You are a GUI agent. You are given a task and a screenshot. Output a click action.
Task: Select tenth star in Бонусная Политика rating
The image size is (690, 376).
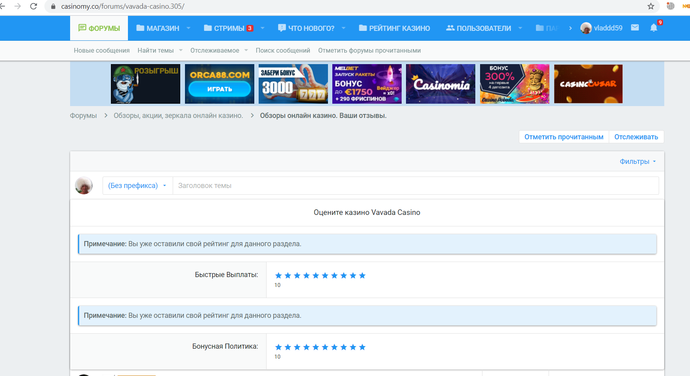[x=362, y=347]
